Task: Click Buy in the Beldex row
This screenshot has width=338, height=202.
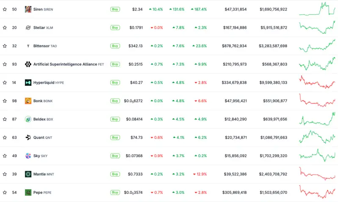Action: coord(115,119)
